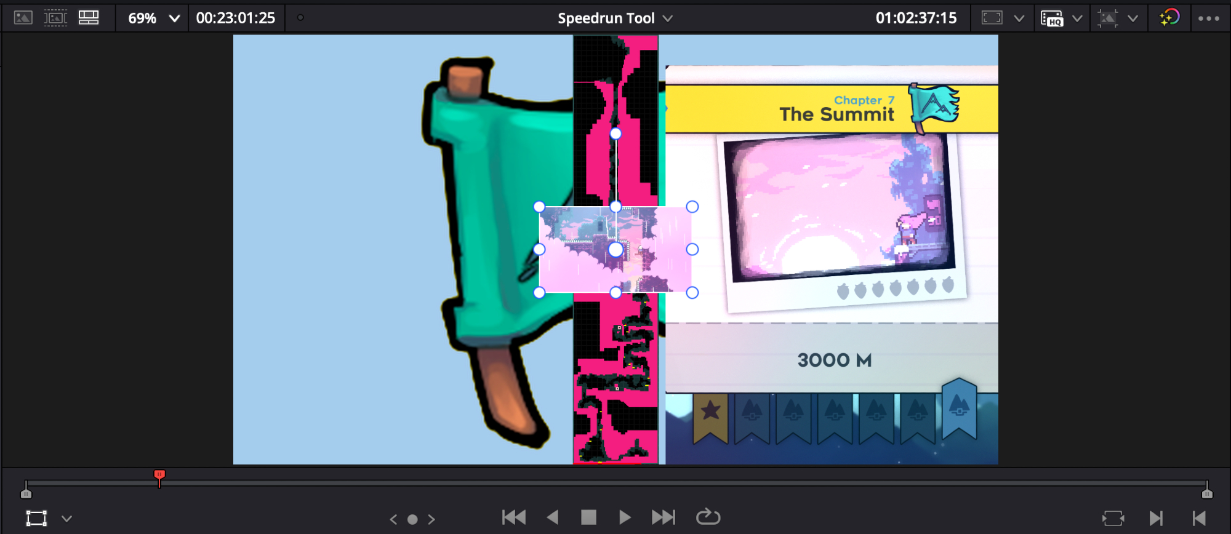
Task: Jump to the last frame icon
Action: tap(1156, 519)
